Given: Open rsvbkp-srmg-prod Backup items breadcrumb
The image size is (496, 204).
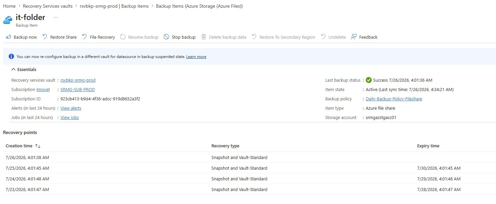Looking at the screenshot, I should [x=114, y=6].
